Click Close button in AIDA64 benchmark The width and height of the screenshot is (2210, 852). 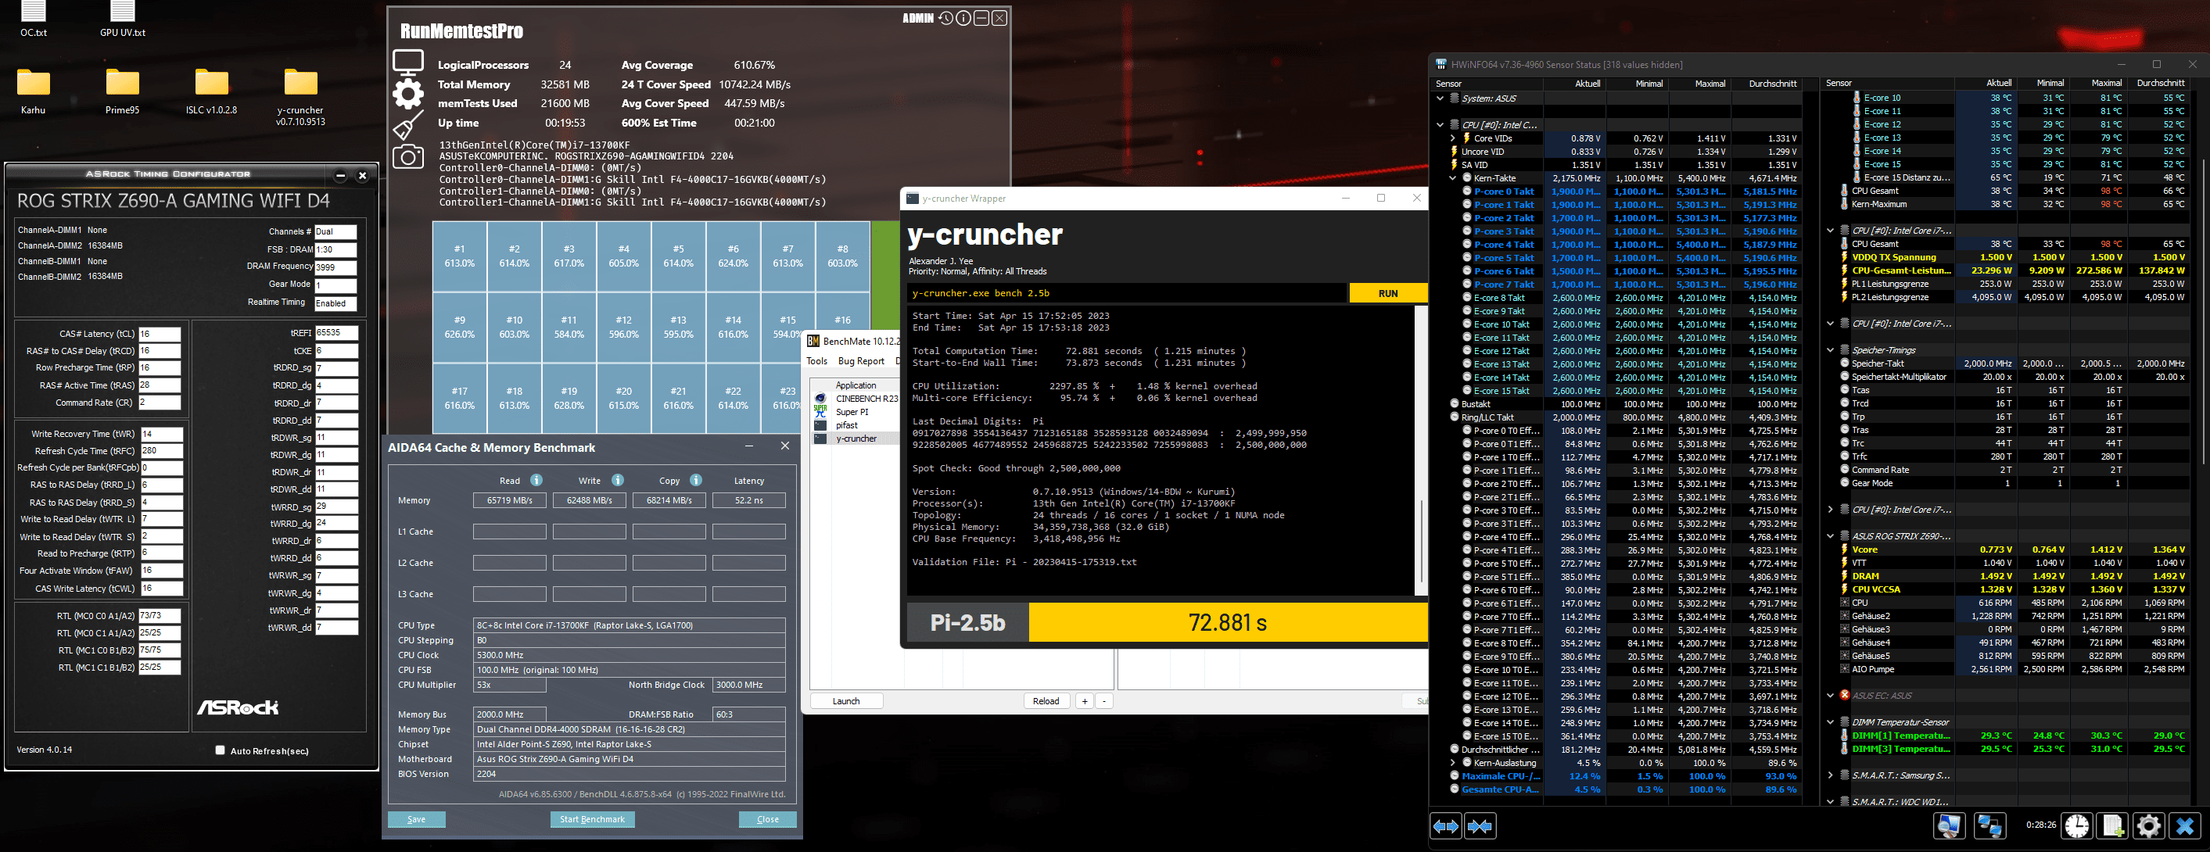[x=768, y=818]
